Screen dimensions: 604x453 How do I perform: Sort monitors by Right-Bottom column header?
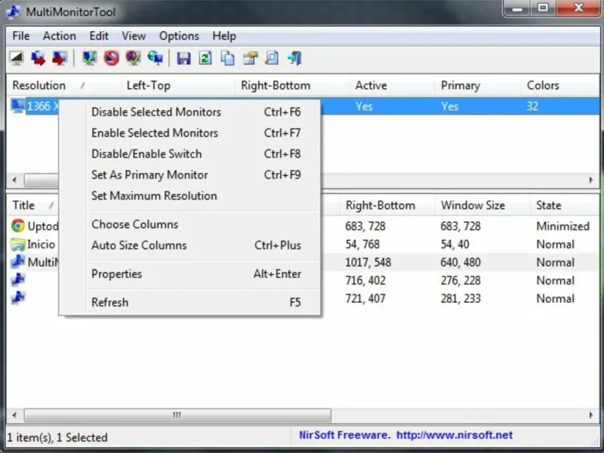click(x=291, y=85)
